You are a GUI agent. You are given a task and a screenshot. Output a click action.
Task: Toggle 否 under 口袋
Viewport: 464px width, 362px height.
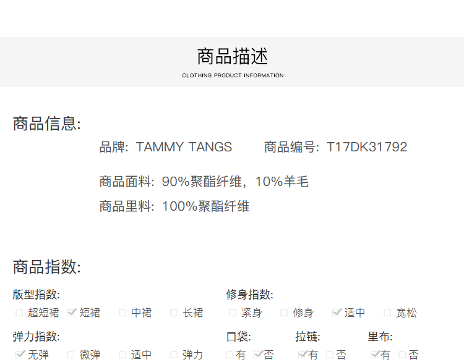258,355
